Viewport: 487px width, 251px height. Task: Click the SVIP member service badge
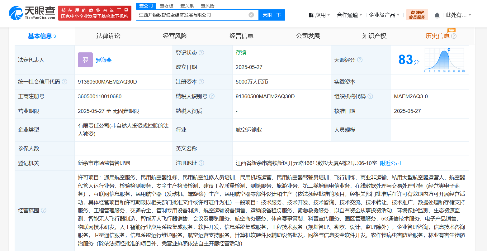[x=417, y=15]
